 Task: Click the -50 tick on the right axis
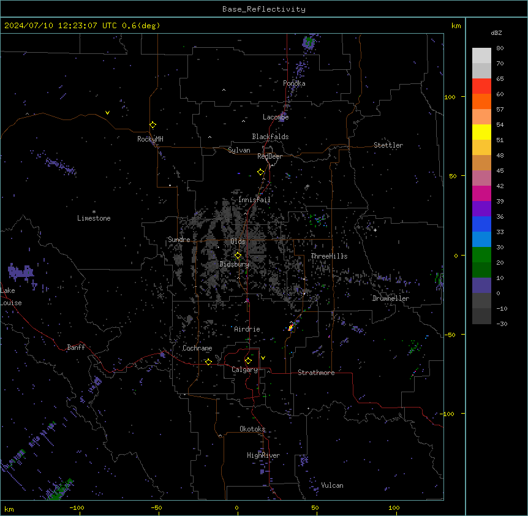click(450, 335)
